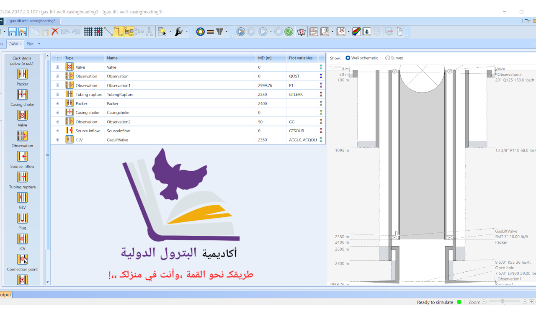
Task: Open the circular pipe cross-section icon
Action: tap(201, 32)
